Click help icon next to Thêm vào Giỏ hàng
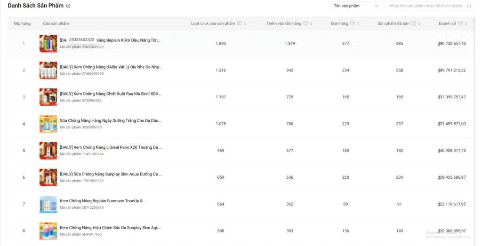The image size is (482, 246). coord(305,24)
